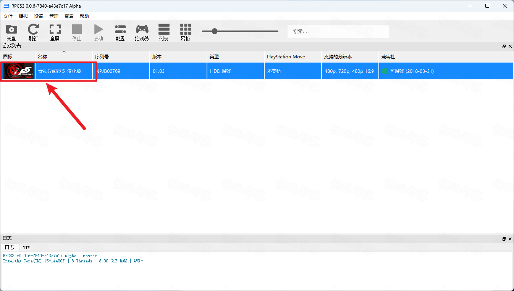Sort by the 名称 column header
Viewport: 514px width, 291px height.
pyautogui.click(x=64, y=56)
